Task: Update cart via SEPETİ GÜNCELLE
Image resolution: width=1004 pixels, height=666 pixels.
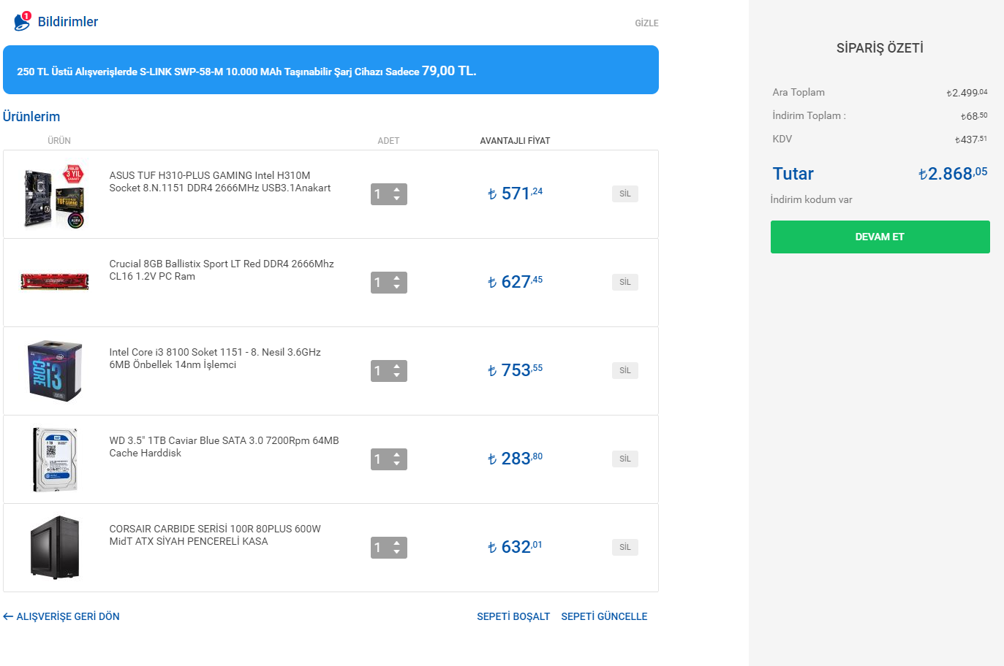Action: [604, 616]
